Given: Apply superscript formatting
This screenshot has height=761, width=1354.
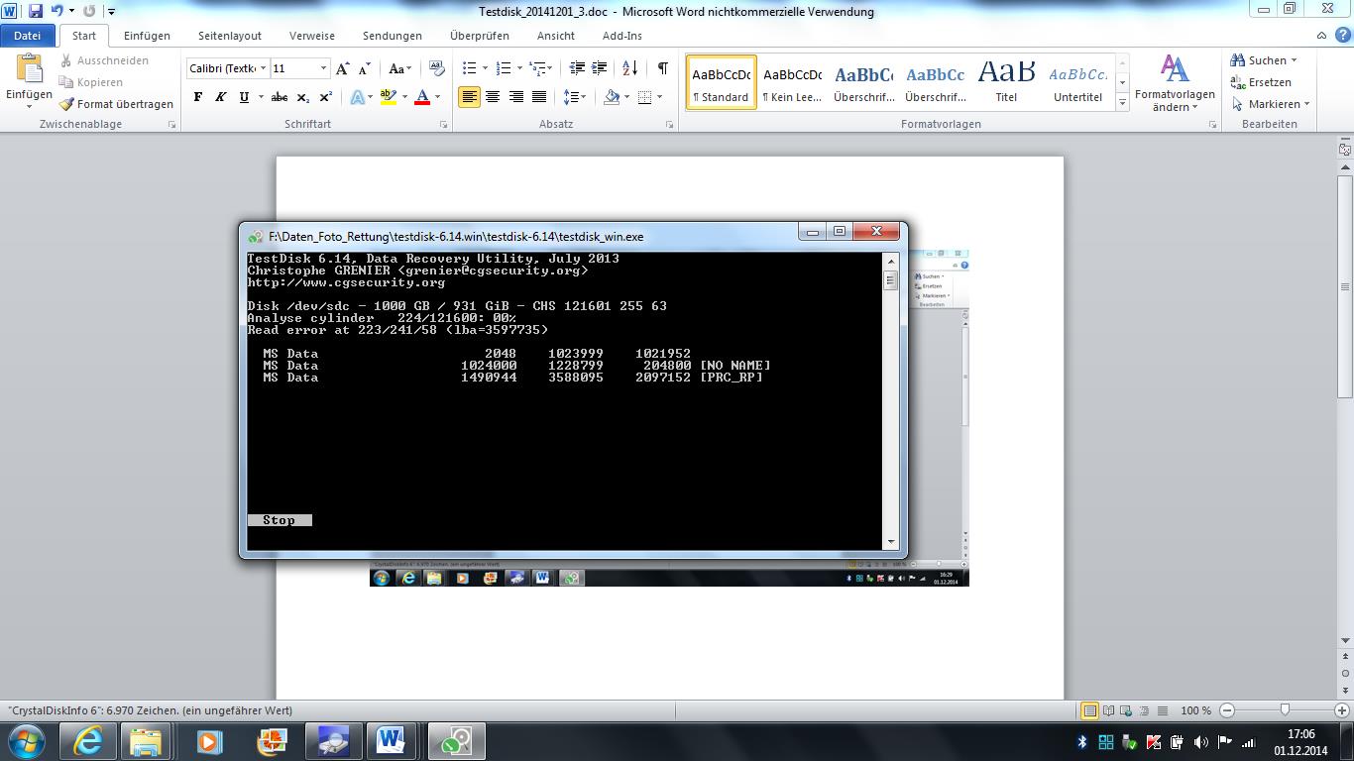Looking at the screenshot, I should point(325,97).
